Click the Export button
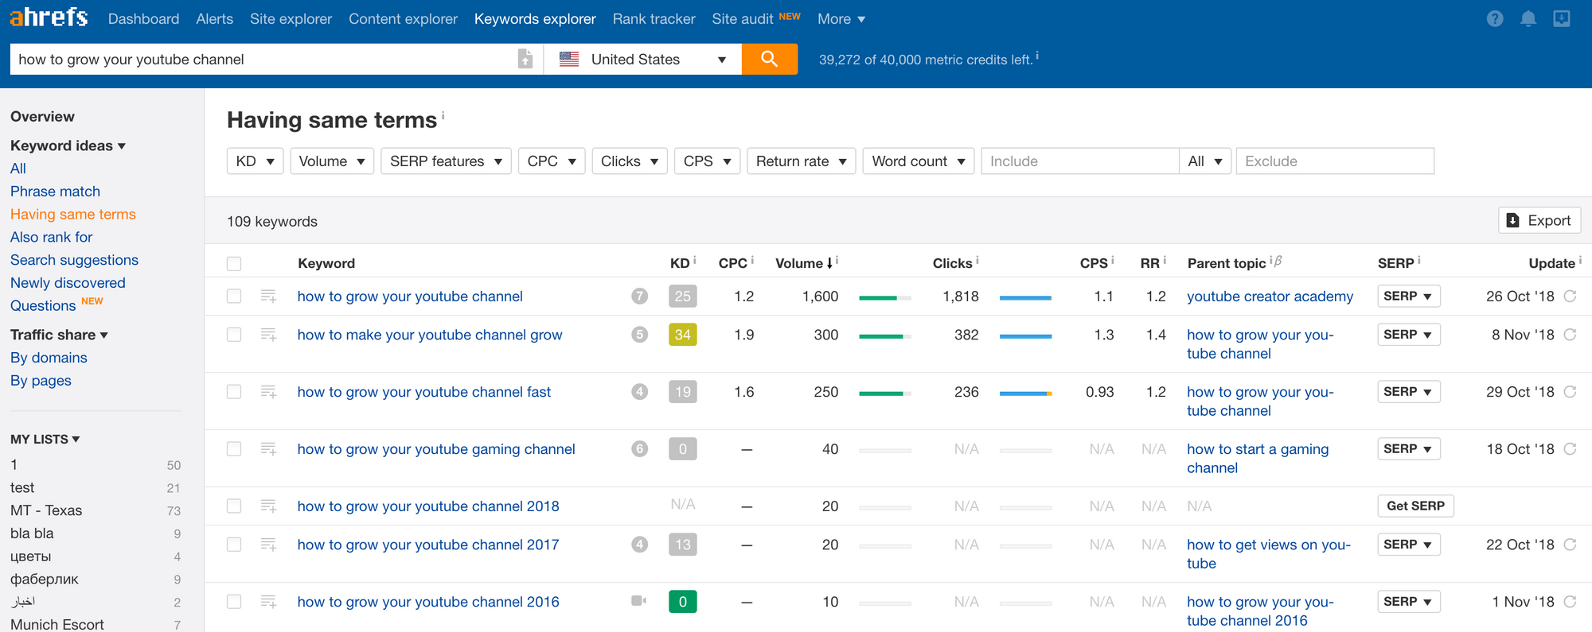This screenshot has height=632, width=1592. click(x=1539, y=221)
